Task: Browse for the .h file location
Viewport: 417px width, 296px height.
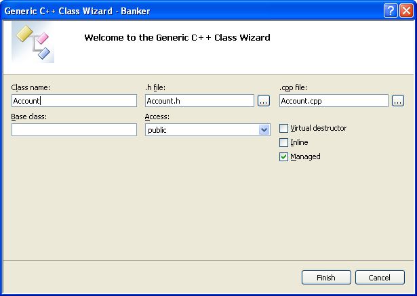Action: point(264,101)
